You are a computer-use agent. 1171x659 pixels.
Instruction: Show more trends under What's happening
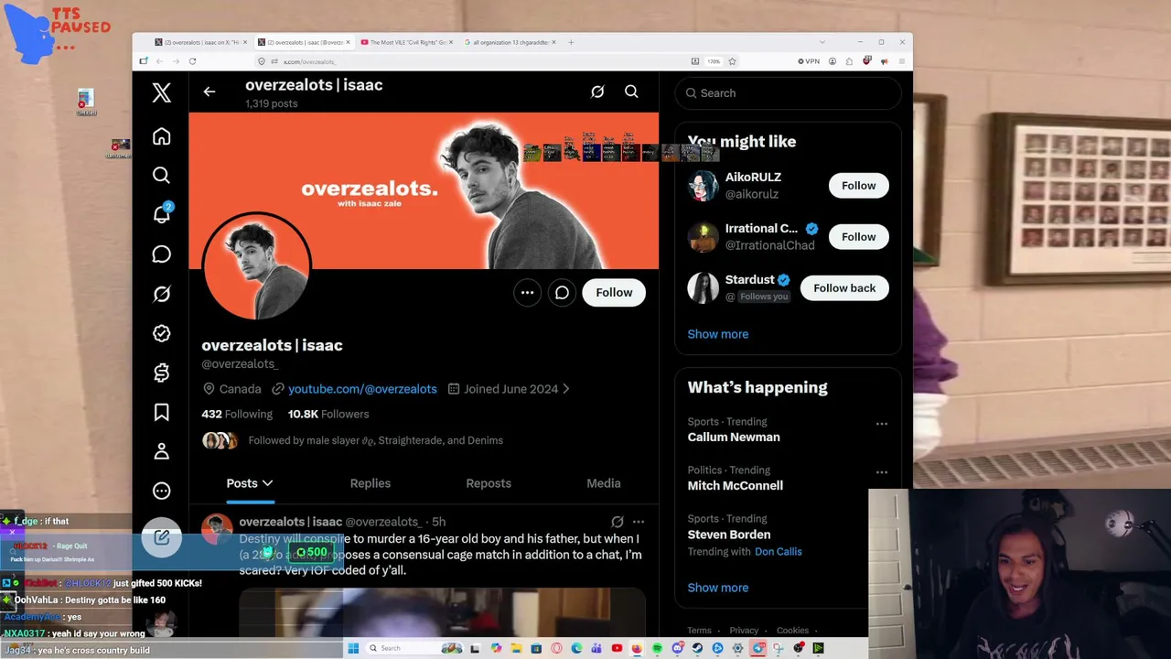point(718,588)
